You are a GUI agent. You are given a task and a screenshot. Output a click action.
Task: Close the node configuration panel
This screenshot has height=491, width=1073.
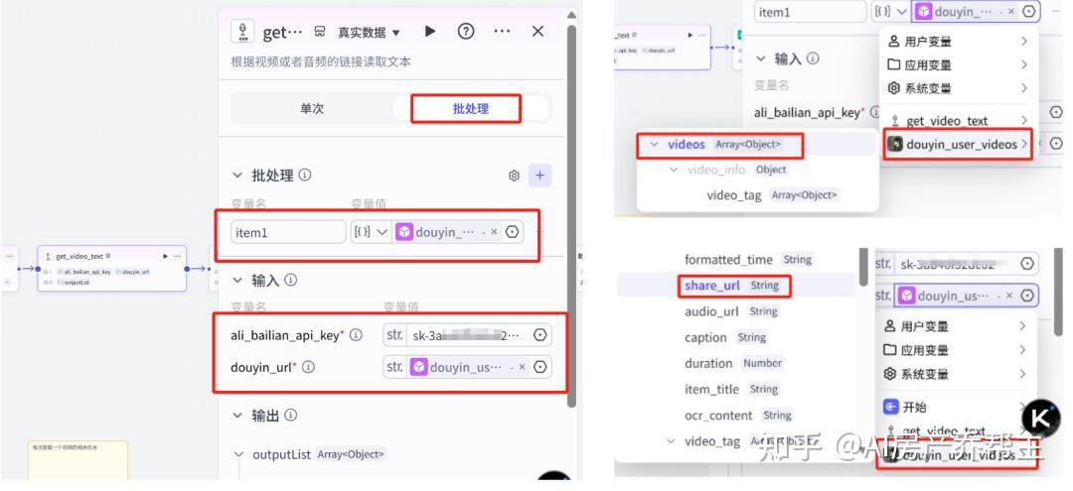point(537,31)
